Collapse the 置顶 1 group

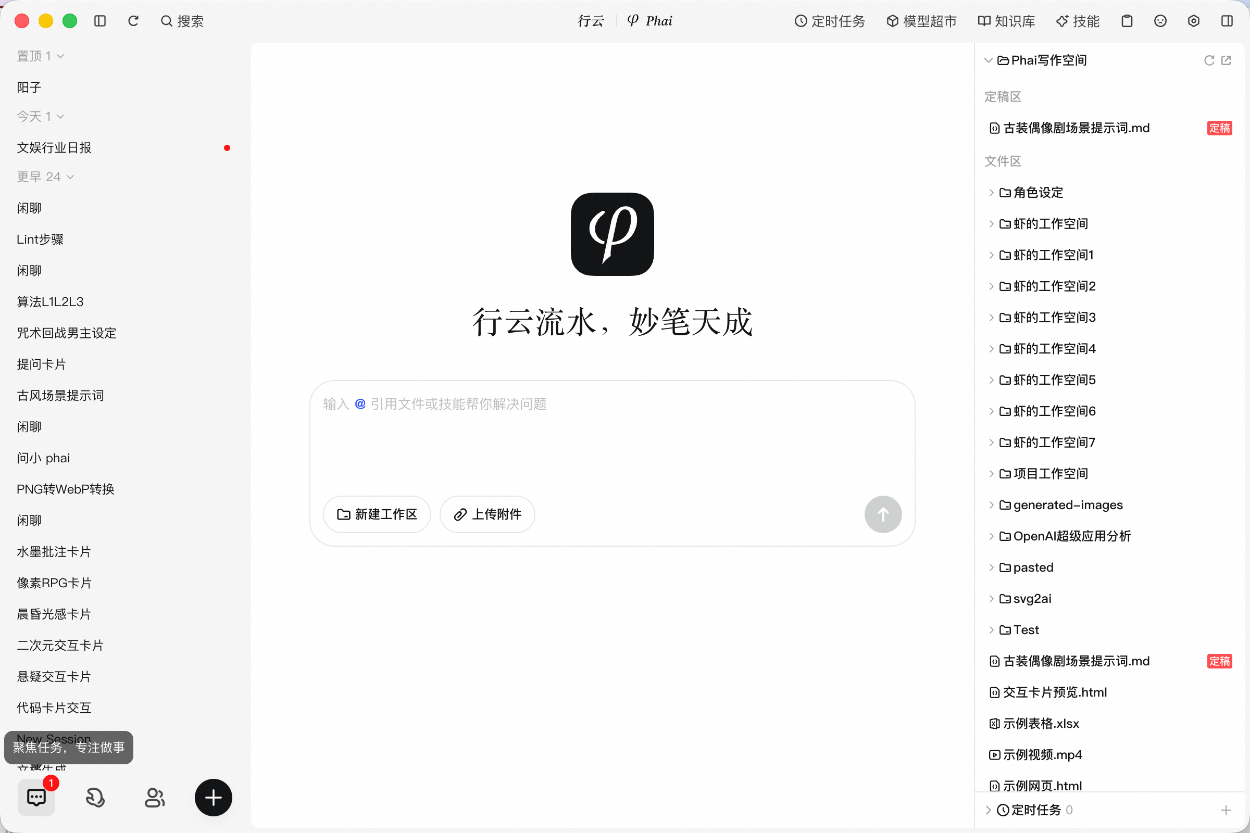click(x=41, y=56)
